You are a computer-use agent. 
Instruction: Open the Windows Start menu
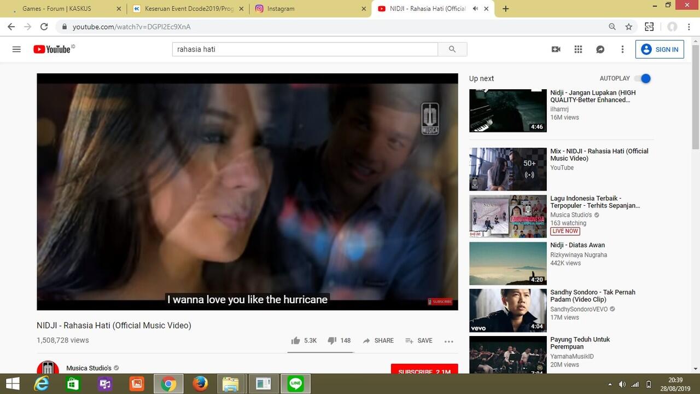click(x=13, y=384)
